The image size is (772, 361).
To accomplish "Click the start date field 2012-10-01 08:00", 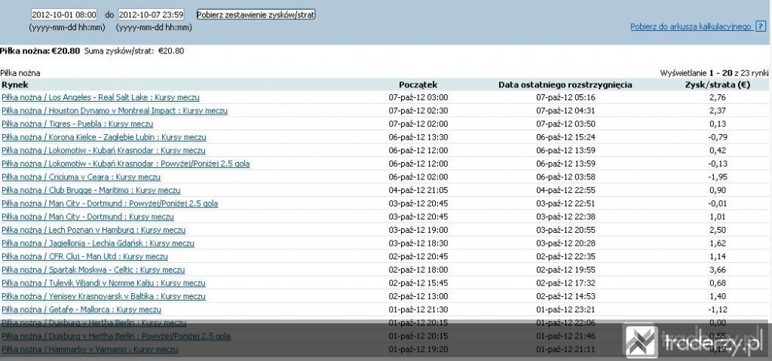I will pos(64,15).
